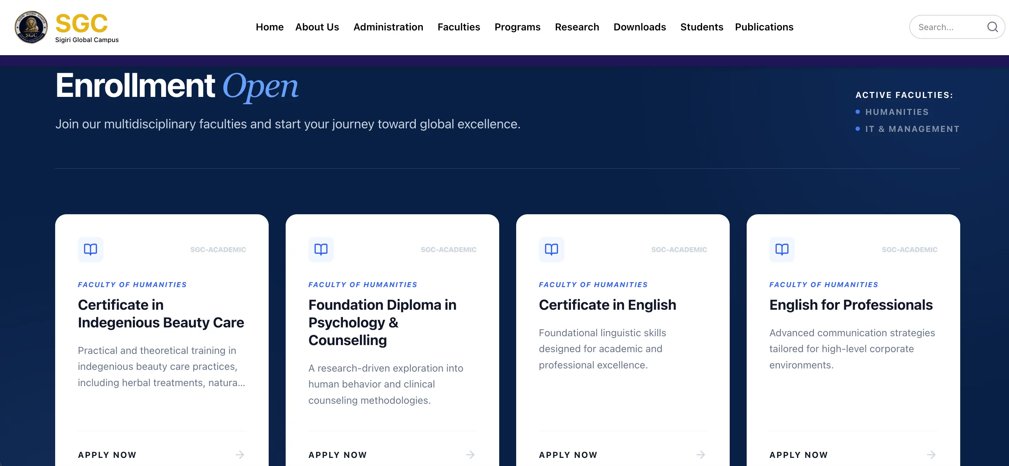Image resolution: width=1009 pixels, height=466 pixels.
Task: Click book icon on Certificate in English card
Action: (551, 249)
